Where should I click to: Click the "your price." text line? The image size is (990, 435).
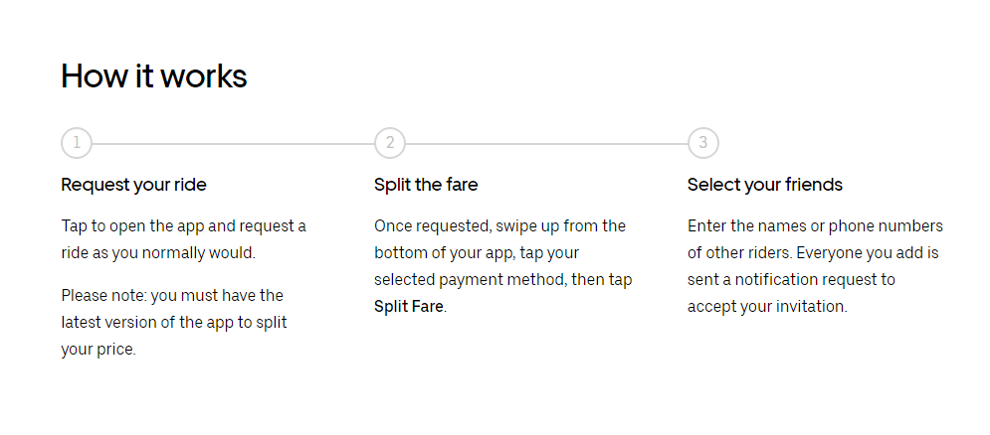(x=99, y=350)
